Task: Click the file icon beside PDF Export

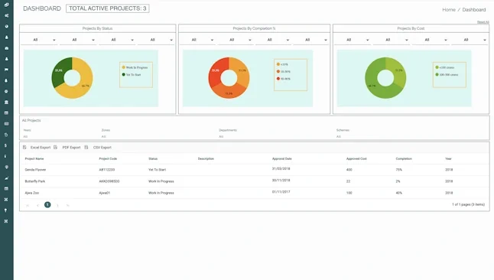Action: tap(56, 147)
